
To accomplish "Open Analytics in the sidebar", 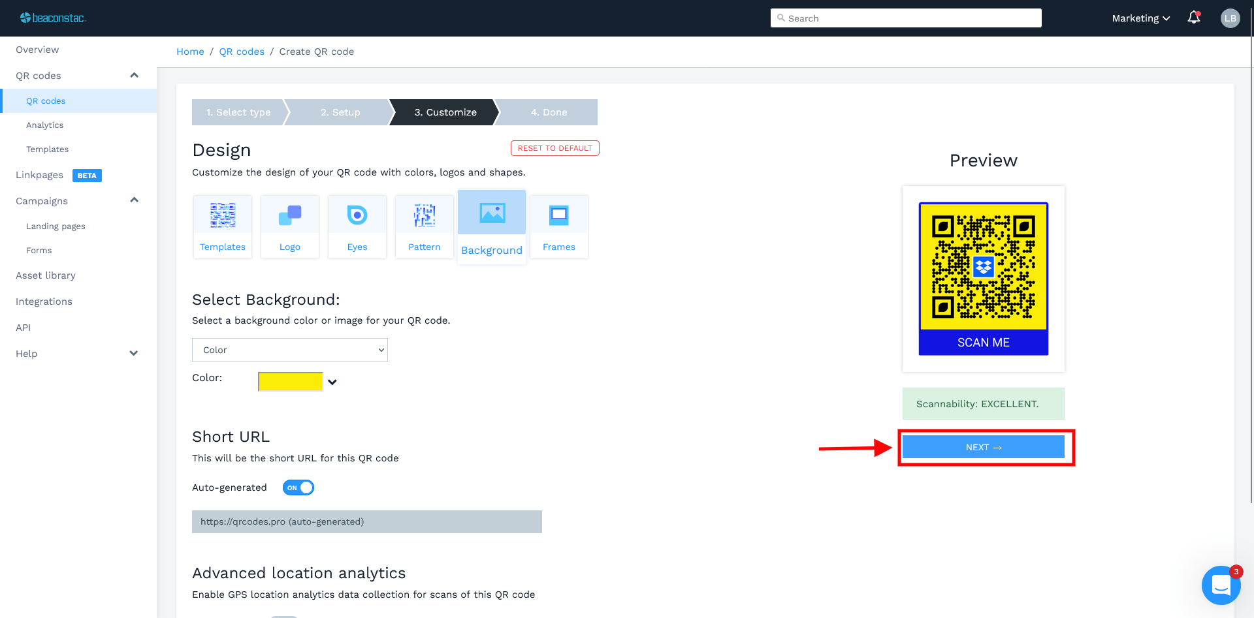I will click(x=45, y=125).
